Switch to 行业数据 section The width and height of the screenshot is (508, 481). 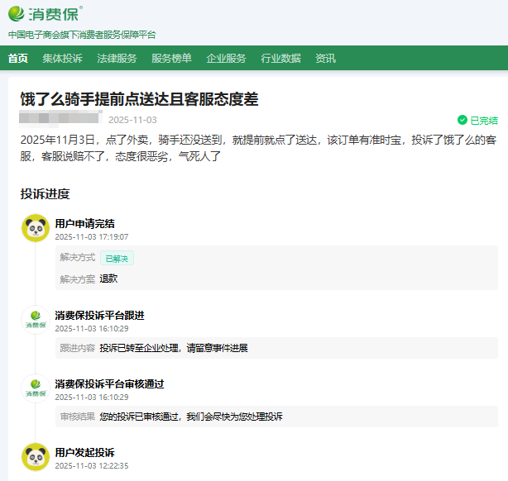click(280, 58)
